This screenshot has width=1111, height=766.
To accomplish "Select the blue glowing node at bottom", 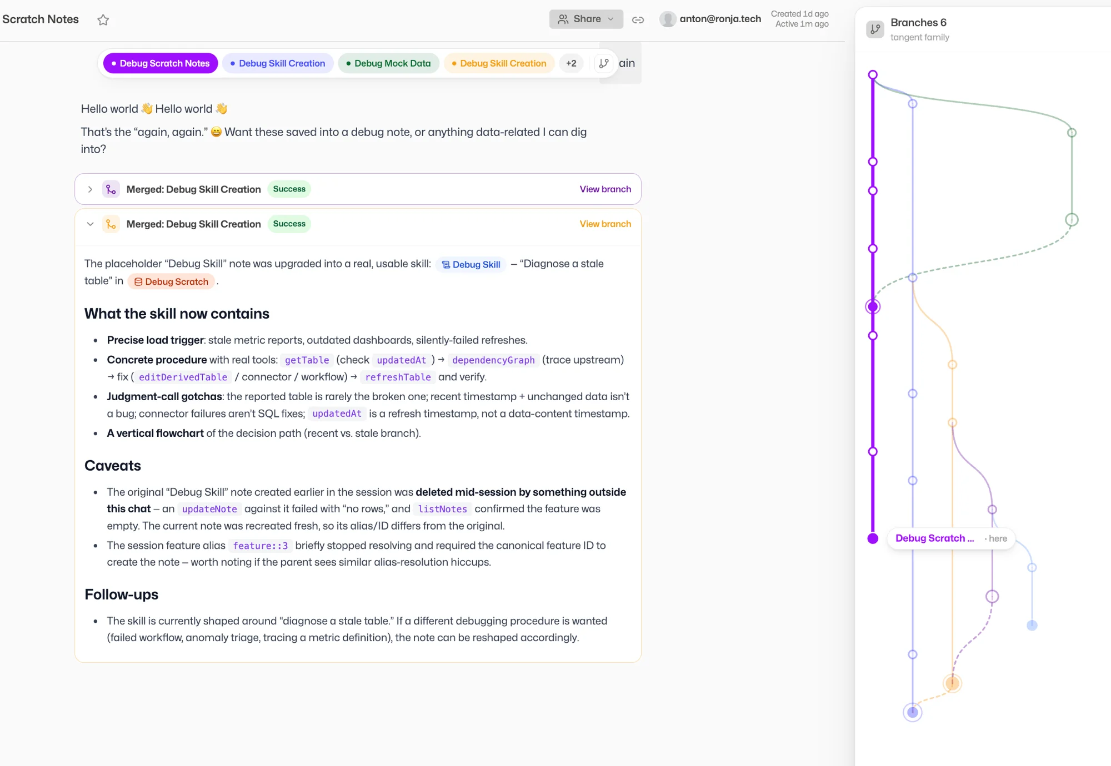I will tap(912, 712).
